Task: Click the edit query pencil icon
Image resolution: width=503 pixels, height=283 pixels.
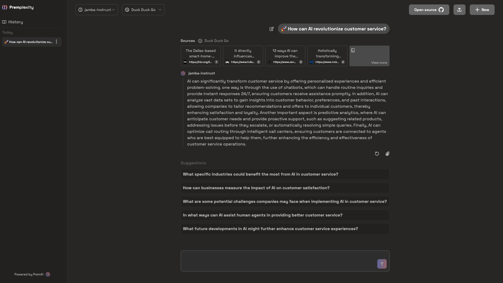Action: click(x=271, y=29)
